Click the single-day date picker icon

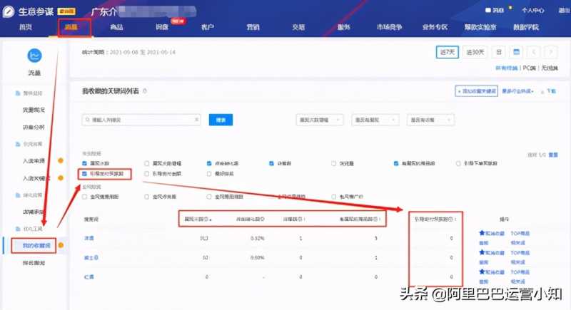click(499, 52)
